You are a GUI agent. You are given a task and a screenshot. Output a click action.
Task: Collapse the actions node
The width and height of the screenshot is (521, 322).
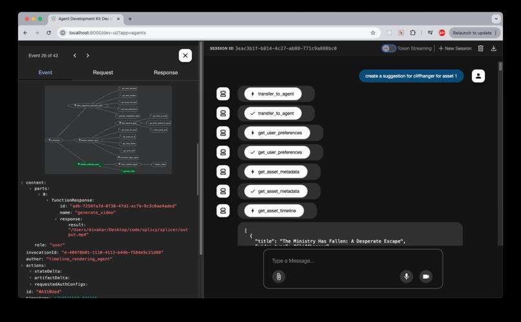coord(22,266)
